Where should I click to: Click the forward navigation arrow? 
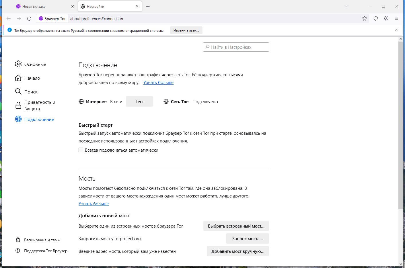19,19
